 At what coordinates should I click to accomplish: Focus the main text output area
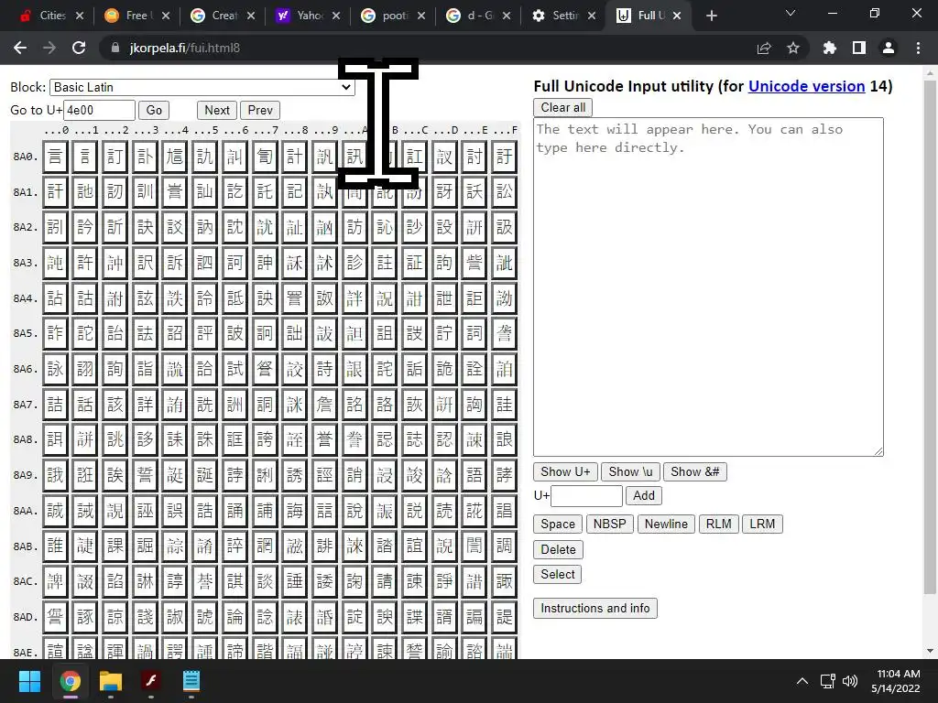[708, 287]
